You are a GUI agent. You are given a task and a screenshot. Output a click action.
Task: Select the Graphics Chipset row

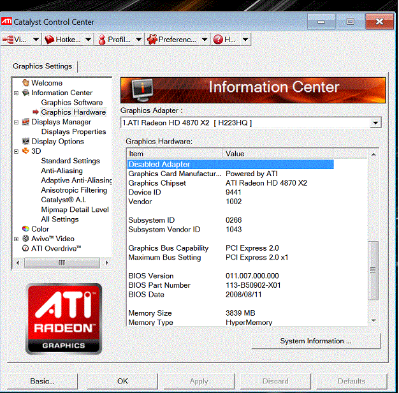tap(231, 183)
